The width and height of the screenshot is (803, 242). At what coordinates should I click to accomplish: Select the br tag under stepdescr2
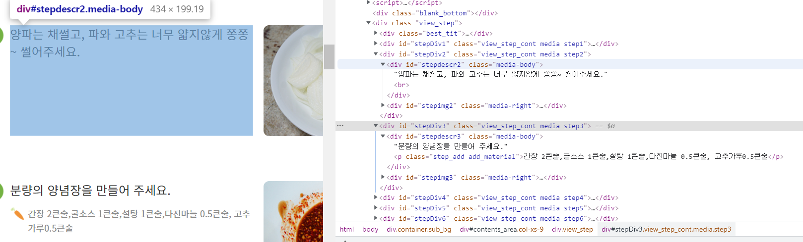[x=401, y=85]
